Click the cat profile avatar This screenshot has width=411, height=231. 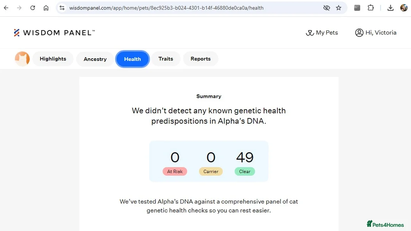click(22, 59)
